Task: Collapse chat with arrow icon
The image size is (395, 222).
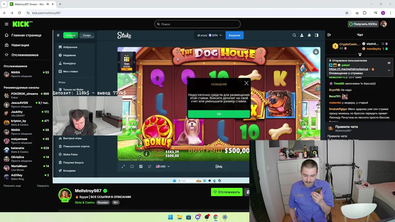Action: click(x=329, y=35)
